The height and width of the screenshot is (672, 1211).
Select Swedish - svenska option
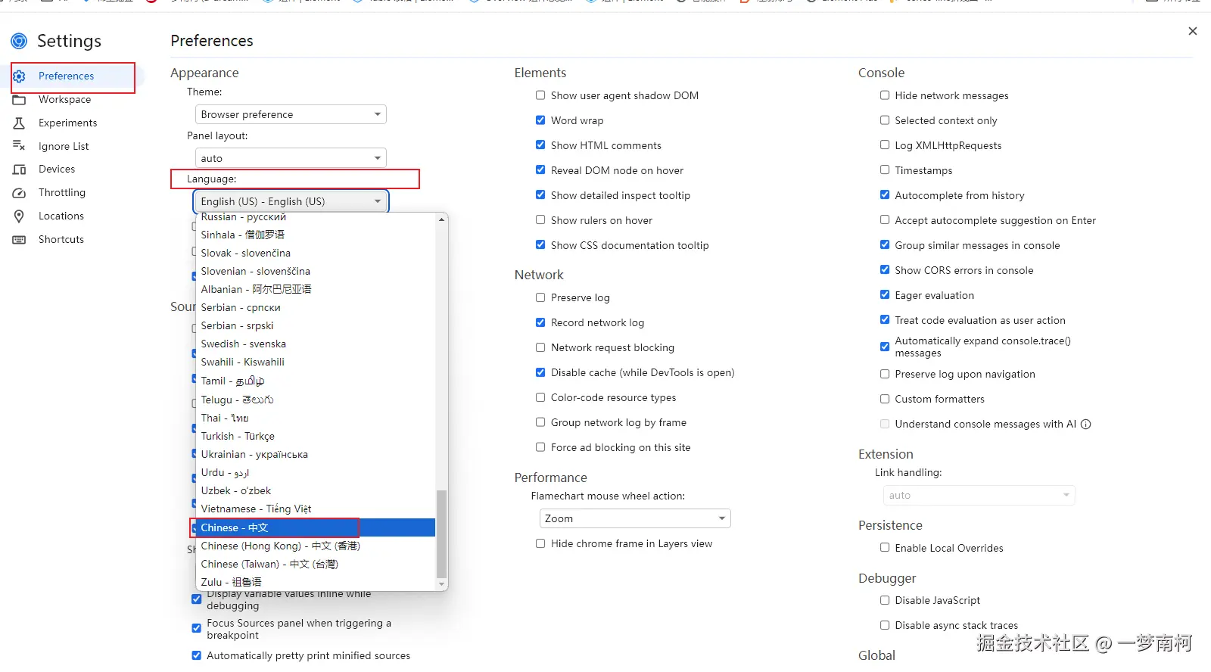point(316,344)
